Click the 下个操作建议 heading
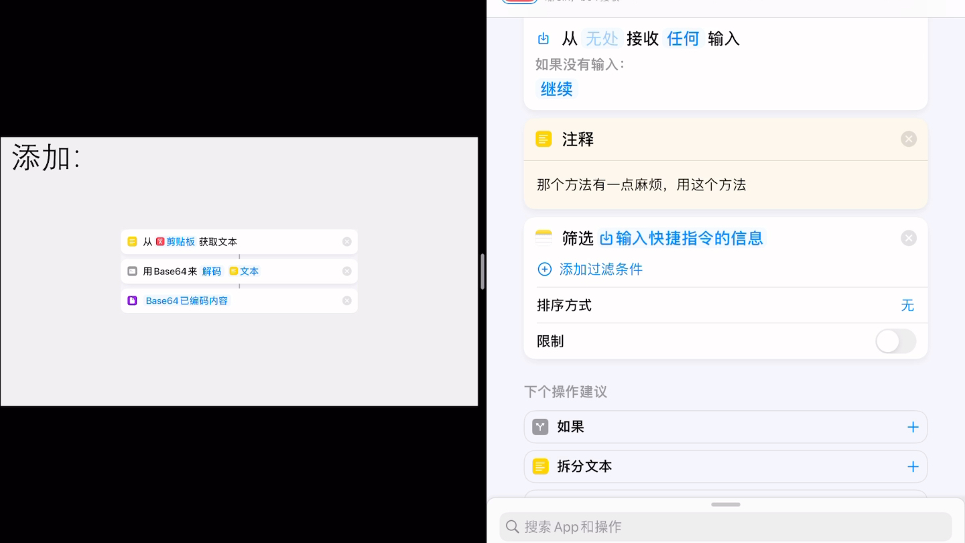The height and width of the screenshot is (543, 965). [566, 392]
